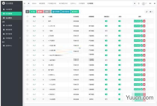The width and height of the screenshot is (157, 106).
Task: Toggle the status switch in row ID 5
Action: 120,65
